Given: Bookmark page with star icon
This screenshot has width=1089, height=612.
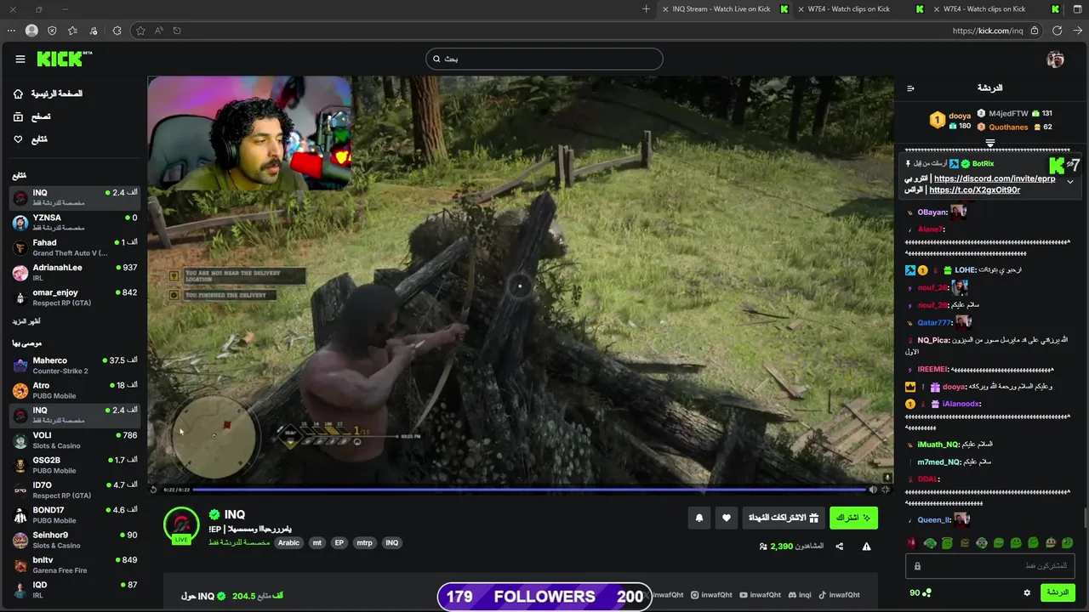Looking at the screenshot, I should click(140, 31).
